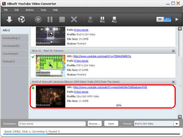Pause all tasks
Image resolution: width=183 pixels, height=137 pixels.
pyautogui.click(x=102, y=19)
